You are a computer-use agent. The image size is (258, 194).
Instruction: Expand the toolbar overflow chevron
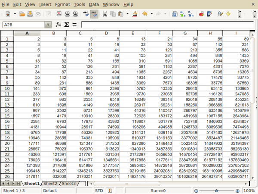click(240, 14)
